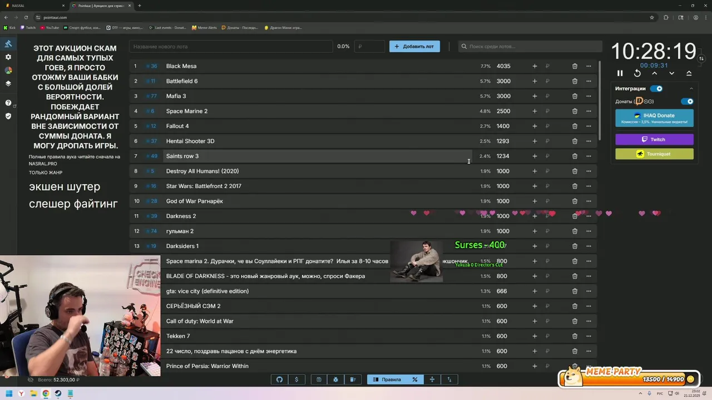Open Chrome from the Windows taskbar
The image size is (712, 400).
coord(46,393)
